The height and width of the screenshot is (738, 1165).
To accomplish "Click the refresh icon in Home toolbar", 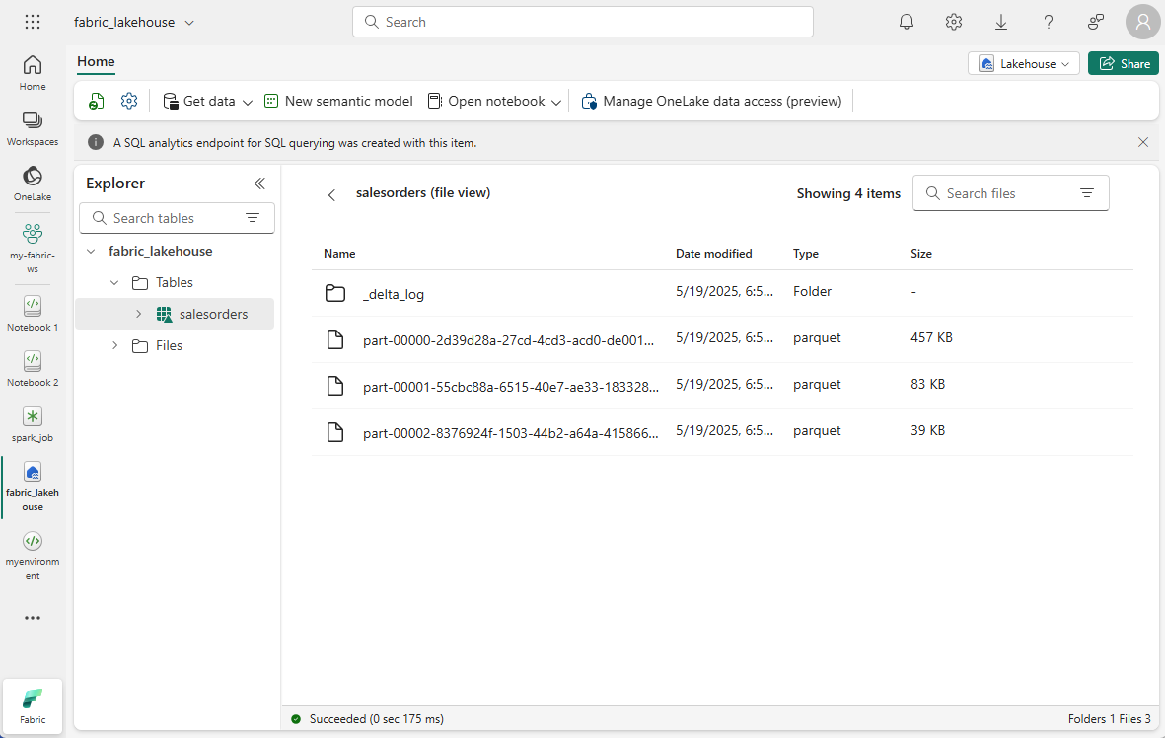I will 96,101.
